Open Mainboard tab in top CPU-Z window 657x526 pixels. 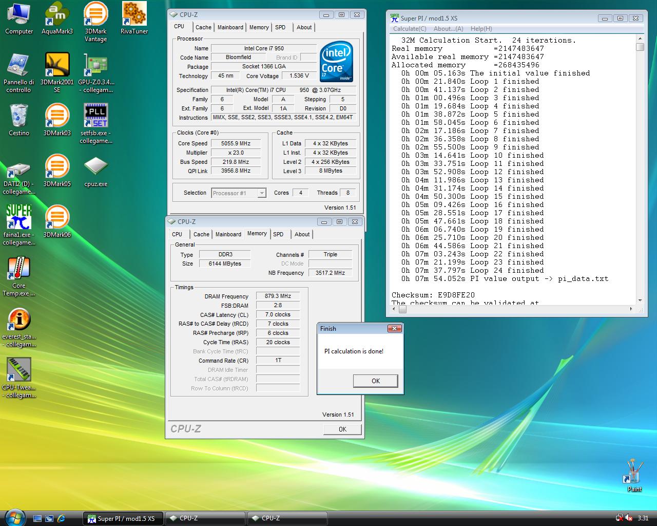pos(230,27)
